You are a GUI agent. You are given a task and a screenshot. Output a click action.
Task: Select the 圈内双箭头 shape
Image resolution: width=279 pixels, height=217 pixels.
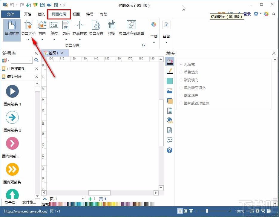(x=12, y=169)
